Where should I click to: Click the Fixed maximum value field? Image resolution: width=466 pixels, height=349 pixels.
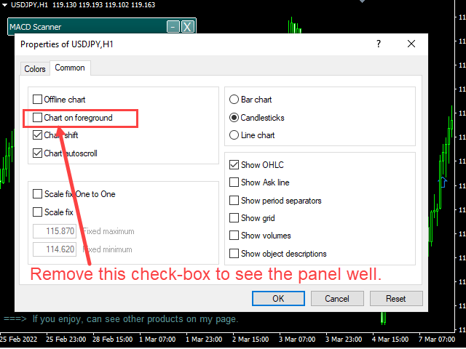tap(55, 231)
